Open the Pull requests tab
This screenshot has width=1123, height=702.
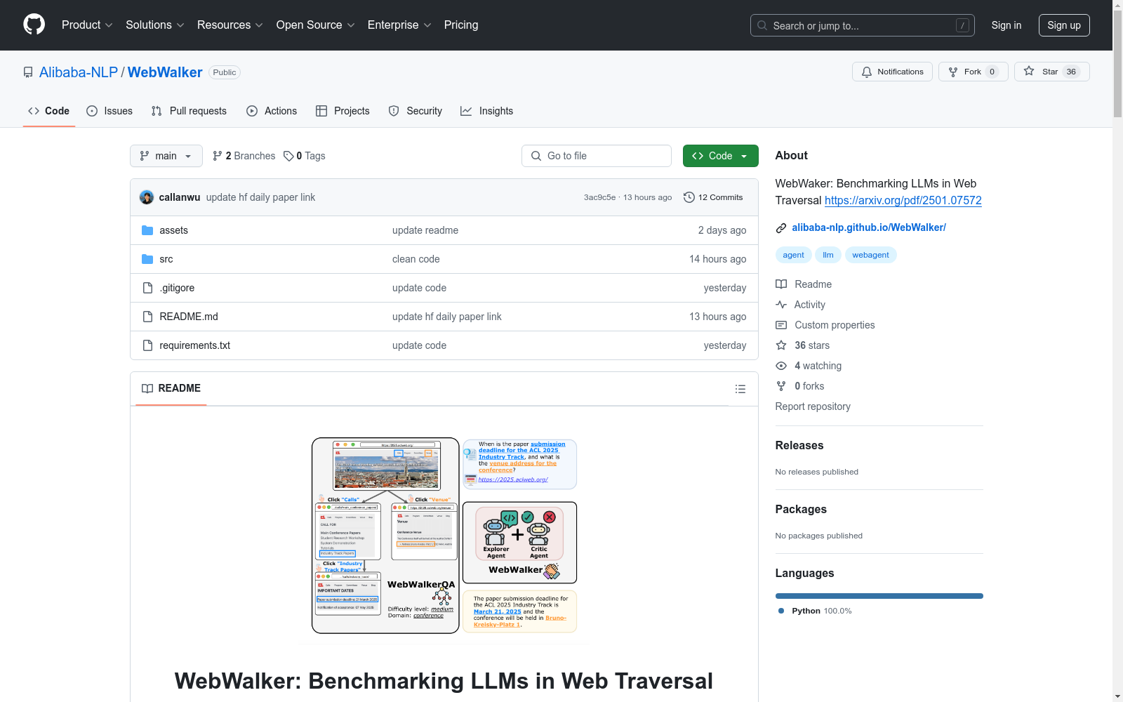[x=189, y=111]
